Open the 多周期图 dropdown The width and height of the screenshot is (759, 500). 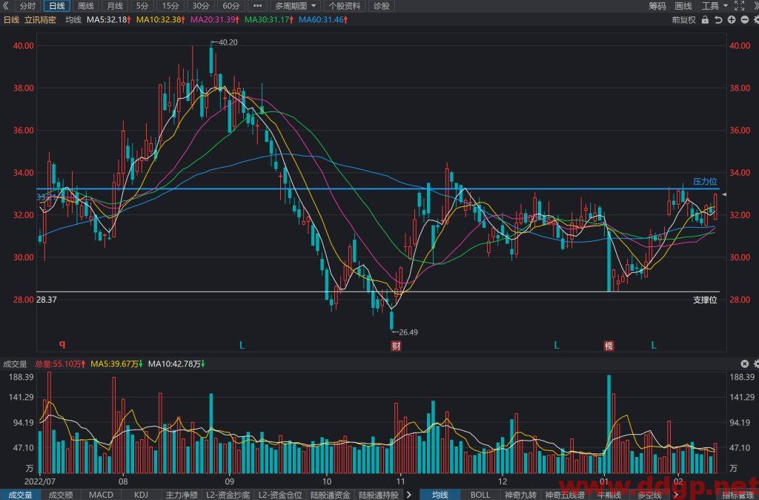coord(295,6)
